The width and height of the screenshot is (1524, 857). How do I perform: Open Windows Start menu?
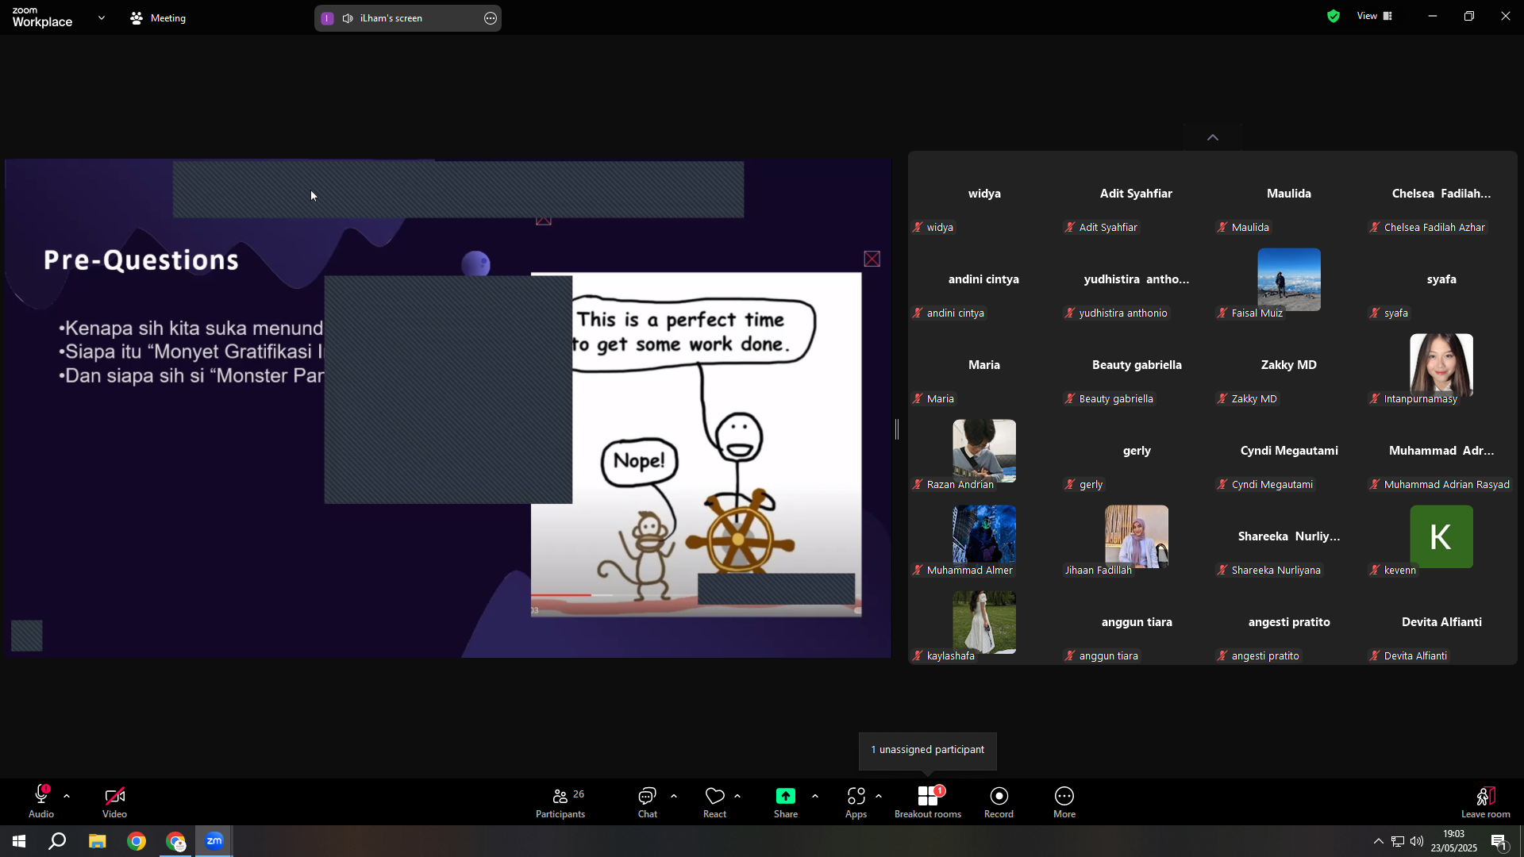pyautogui.click(x=19, y=841)
